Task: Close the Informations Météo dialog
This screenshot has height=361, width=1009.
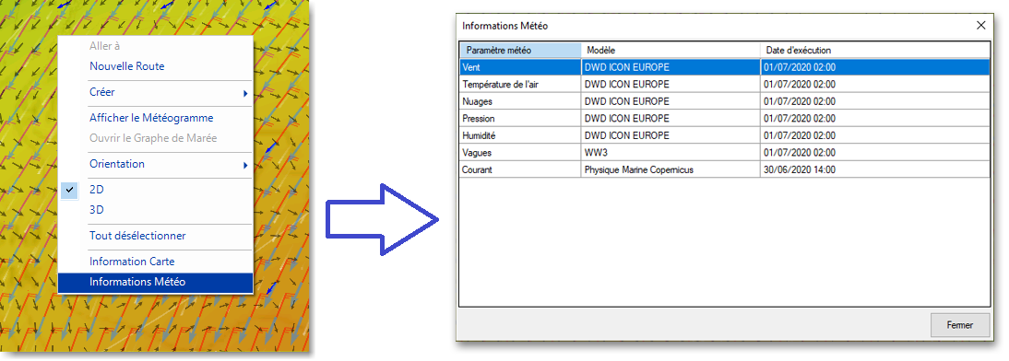Action: tap(980, 25)
